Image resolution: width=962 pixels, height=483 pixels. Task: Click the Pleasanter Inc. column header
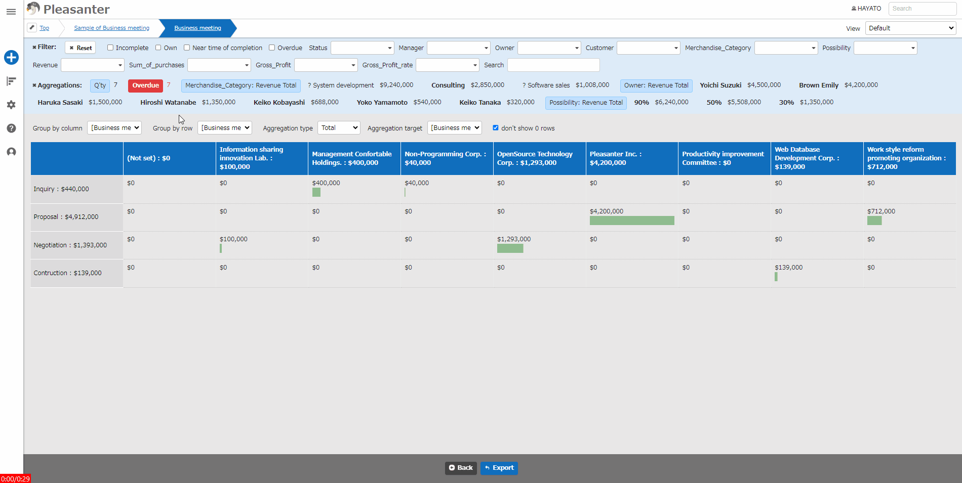point(632,158)
